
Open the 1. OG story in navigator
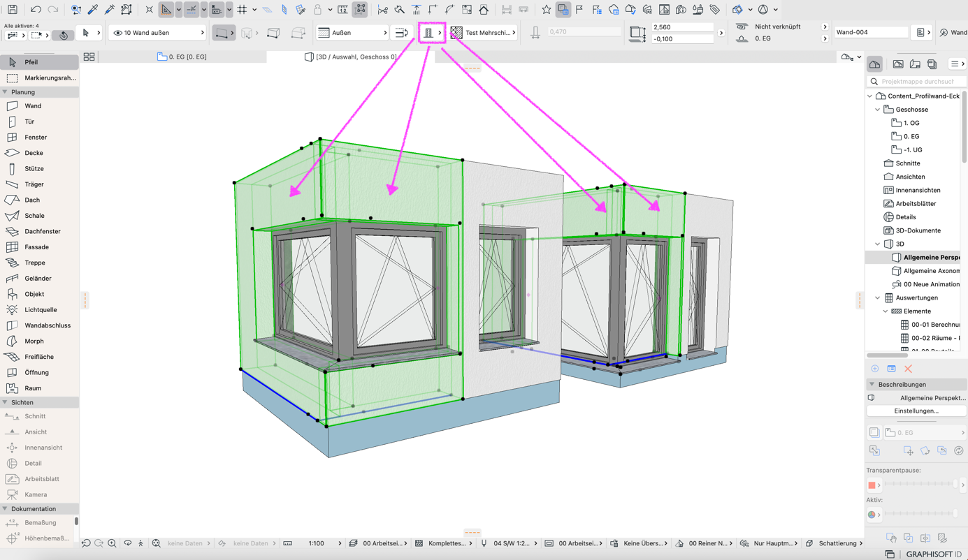click(911, 123)
